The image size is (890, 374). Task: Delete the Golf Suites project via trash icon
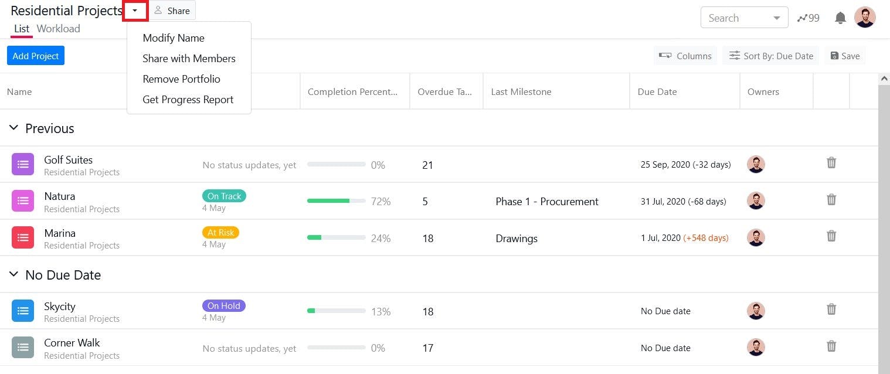tap(831, 163)
